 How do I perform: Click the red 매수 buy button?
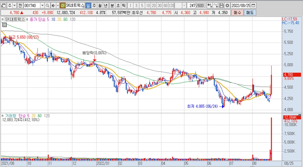[x=237, y=13]
